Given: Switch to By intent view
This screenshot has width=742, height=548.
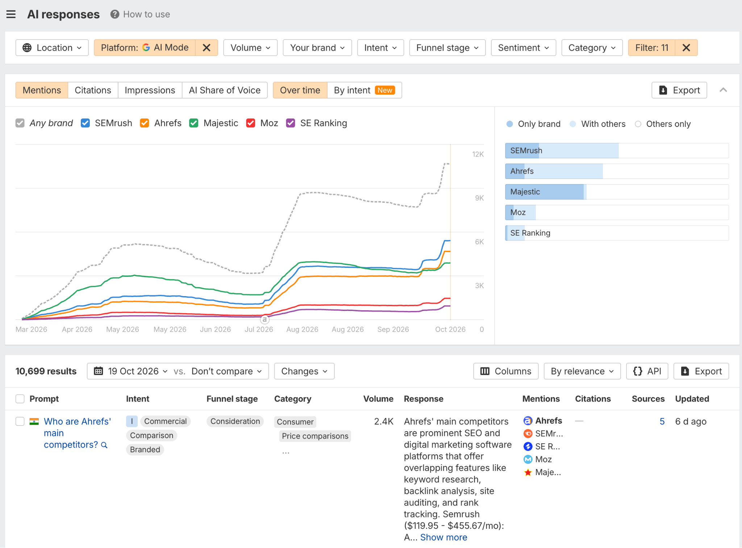Looking at the screenshot, I should point(364,90).
